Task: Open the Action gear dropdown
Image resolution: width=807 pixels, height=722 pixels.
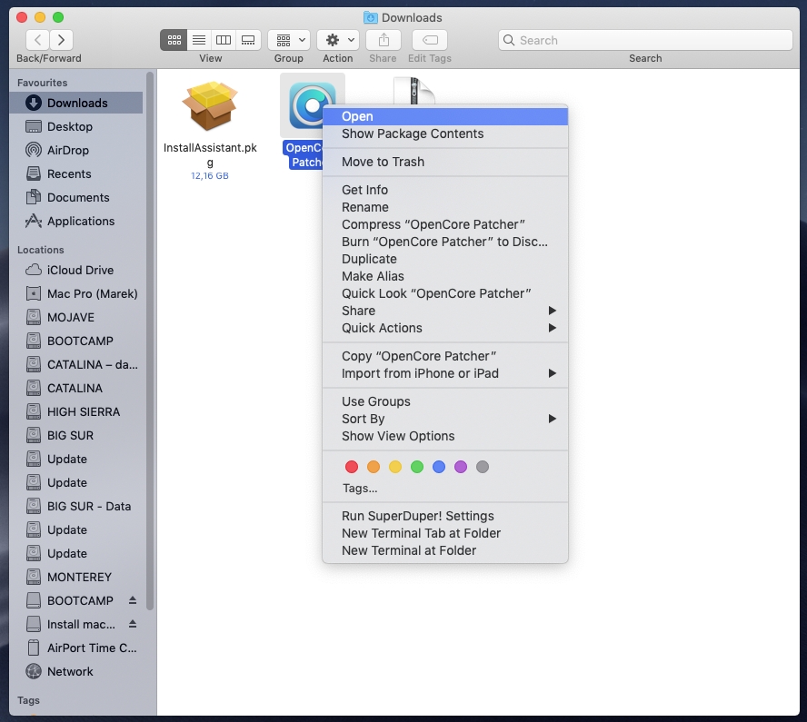Action: [338, 40]
